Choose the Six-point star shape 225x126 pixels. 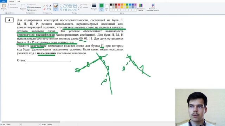click(69, 10)
